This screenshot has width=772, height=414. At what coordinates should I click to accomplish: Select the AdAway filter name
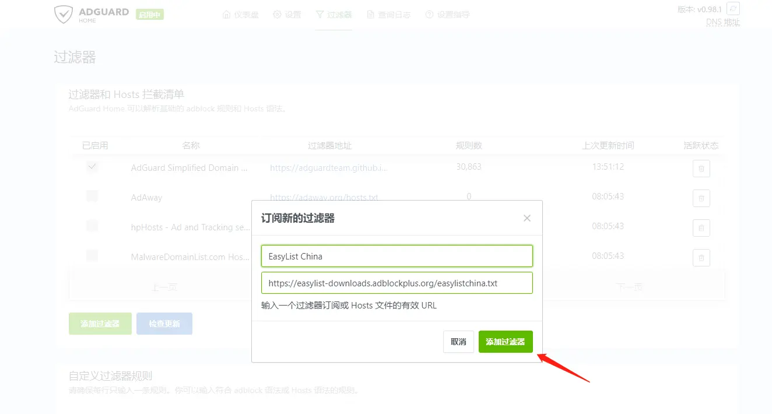pos(146,198)
